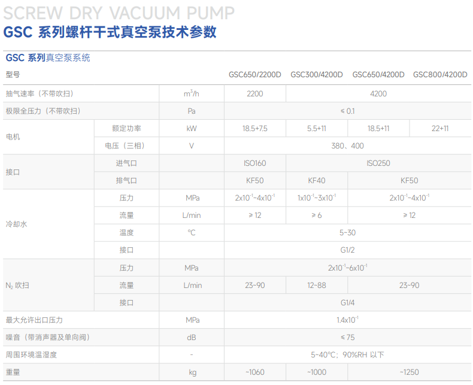Click the GSC650/2200D model column header
The image size is (473, 385).
[x=254, y=75]
